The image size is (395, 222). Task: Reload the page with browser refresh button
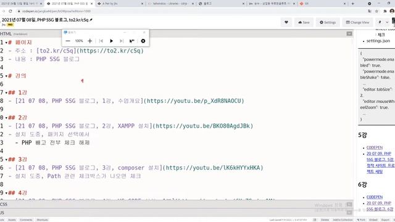(x=10, y=11)
